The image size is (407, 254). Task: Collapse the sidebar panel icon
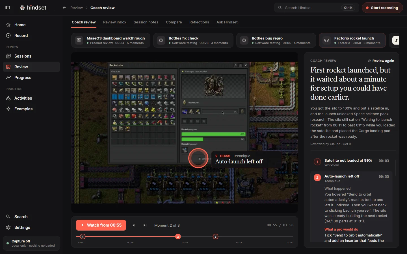pos(8,8)
